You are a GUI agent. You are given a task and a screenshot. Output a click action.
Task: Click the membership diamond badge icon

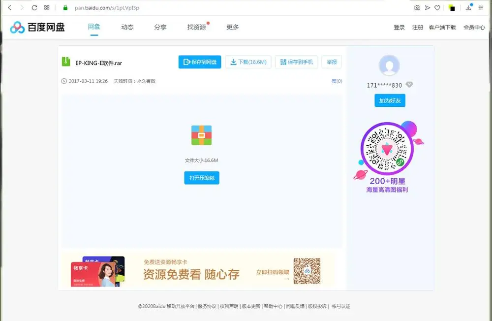[409, 85]
